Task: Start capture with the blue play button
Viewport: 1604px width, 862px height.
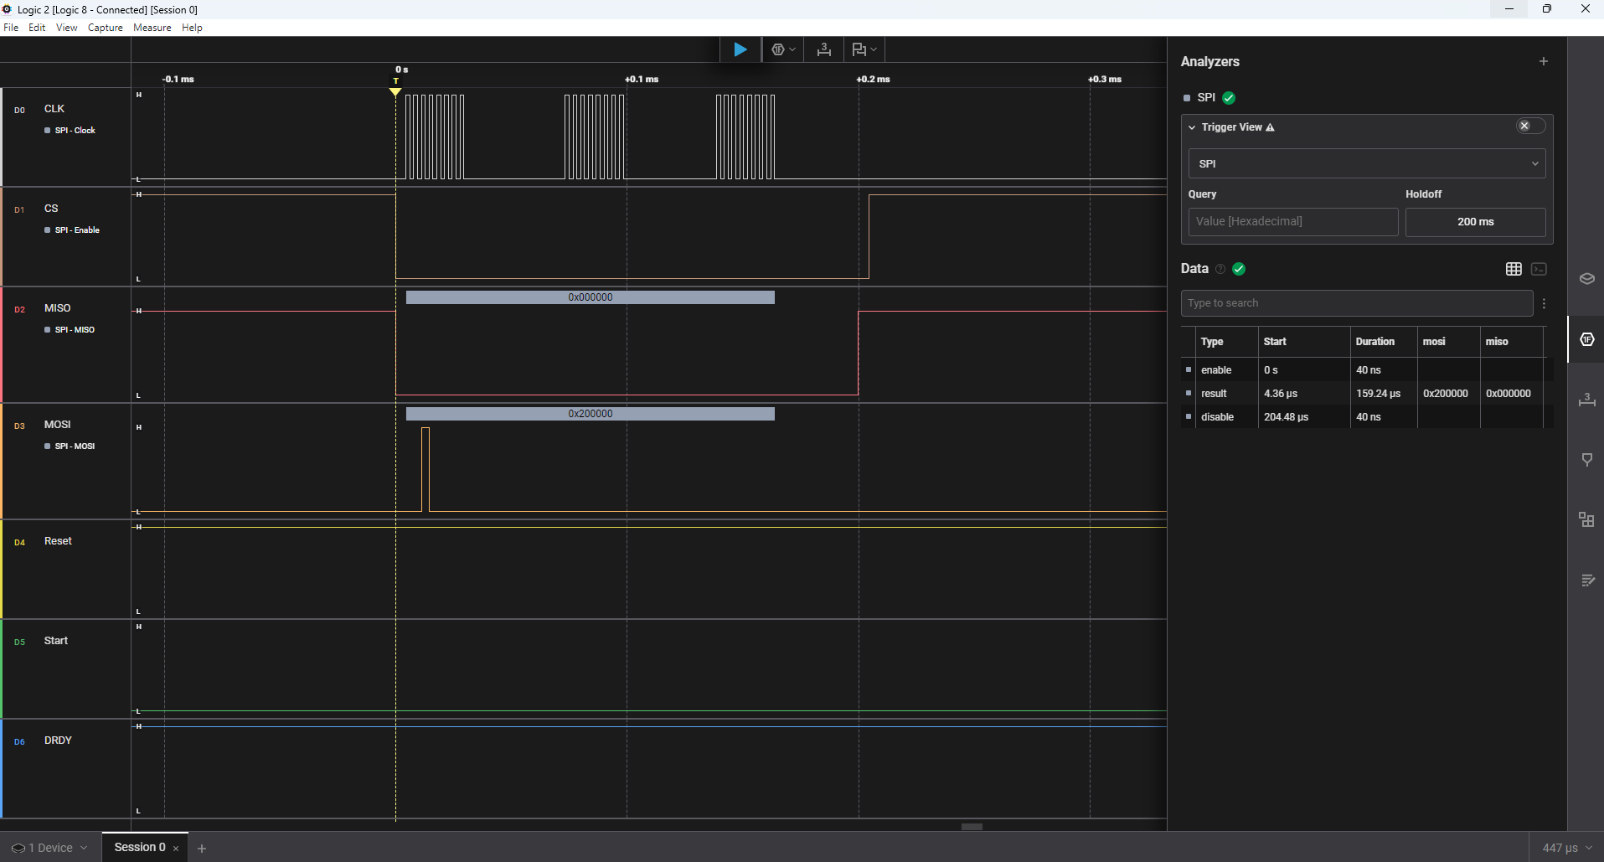Action: pyautogui.click(x=740, y=49)
